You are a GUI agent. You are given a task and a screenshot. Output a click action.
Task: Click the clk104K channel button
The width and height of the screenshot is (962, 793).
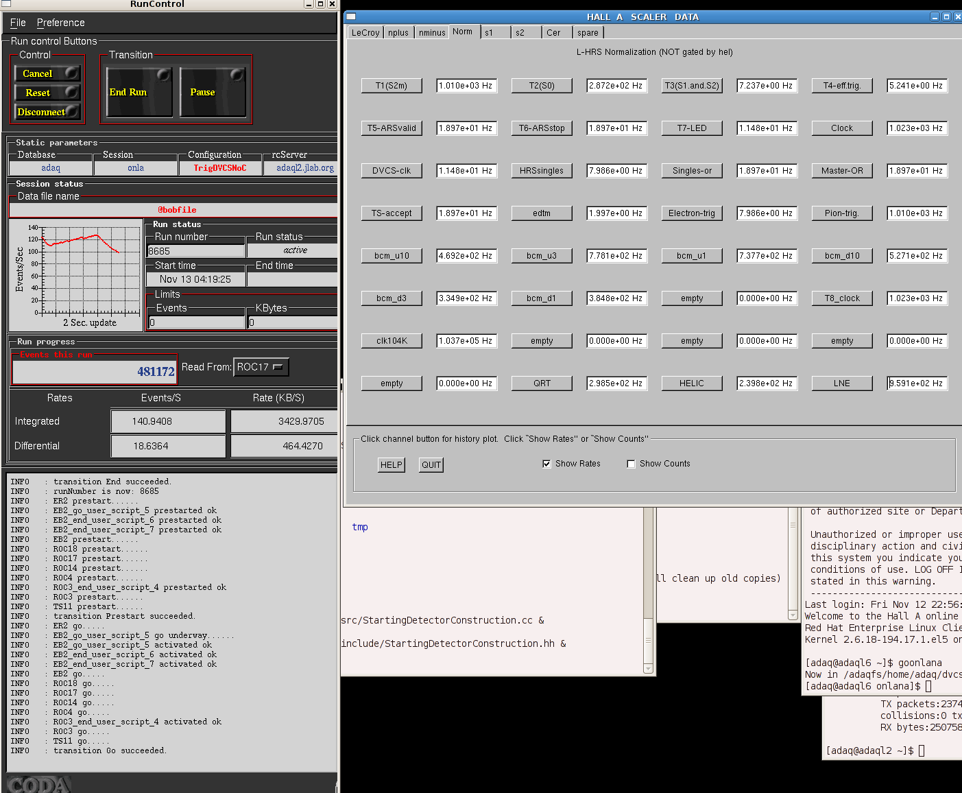point(392,341)
